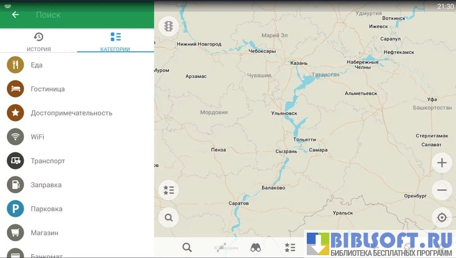Select the WiFi category
This screenshot has height=258, width=456.
[x=37, y=137]
